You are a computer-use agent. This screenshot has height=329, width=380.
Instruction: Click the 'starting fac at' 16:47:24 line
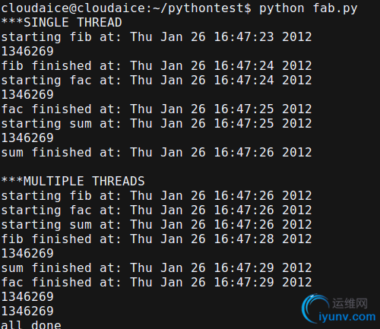click(x=157, y=81)
